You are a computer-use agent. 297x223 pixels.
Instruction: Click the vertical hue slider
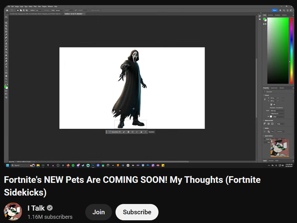pos(292,51)
